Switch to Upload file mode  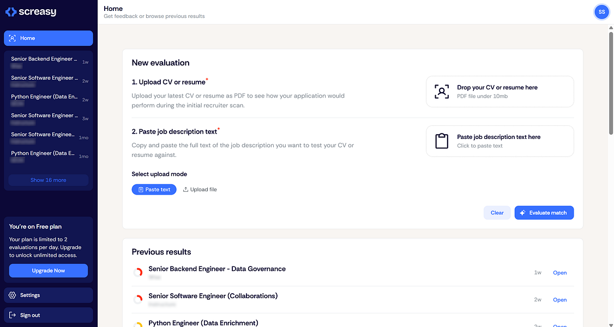click(x=200, y=189)
